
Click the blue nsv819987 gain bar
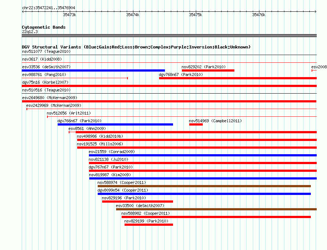coord(203,178)
